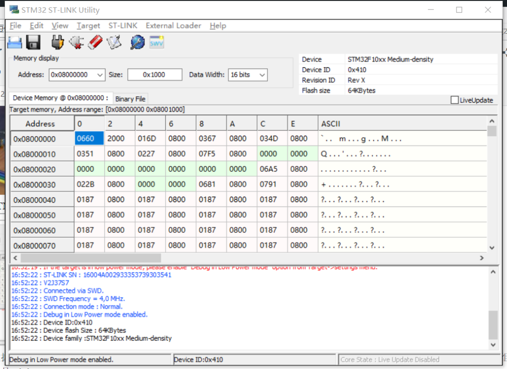This screenshot has height=369, width=507.
Task: Switch to the Binary File tab
Action: coord(130,99)
